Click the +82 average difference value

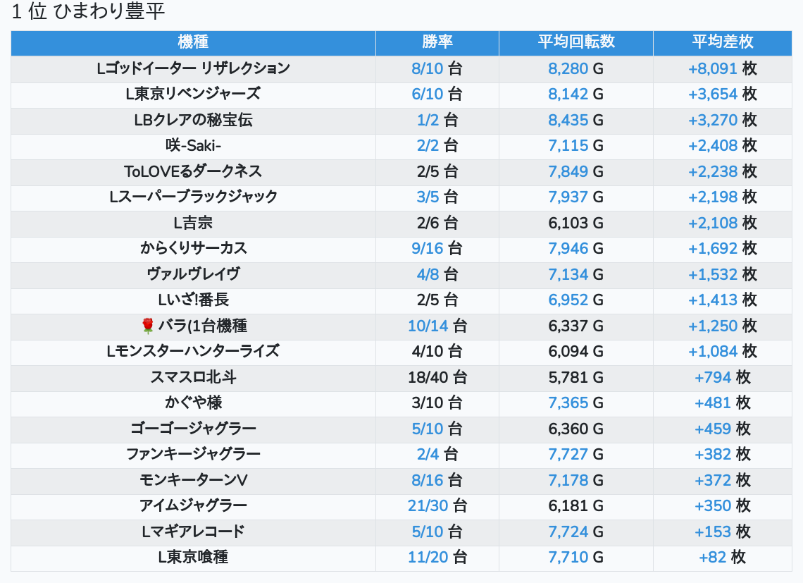pyautogui.click(x=712, y=558)
